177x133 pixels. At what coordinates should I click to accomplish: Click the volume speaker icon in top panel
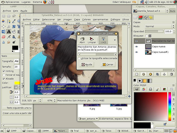tap(147, 2)
